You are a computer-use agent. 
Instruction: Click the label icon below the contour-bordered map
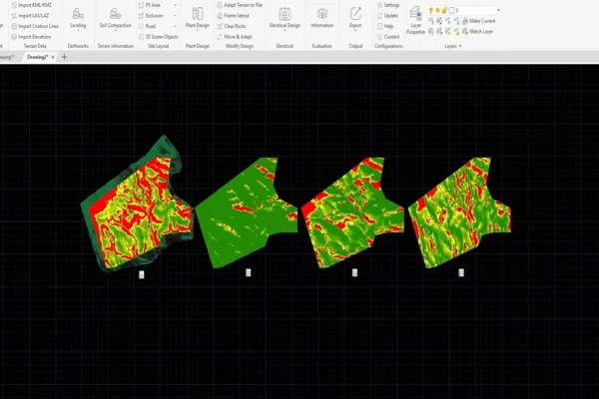tap(142, 274)
